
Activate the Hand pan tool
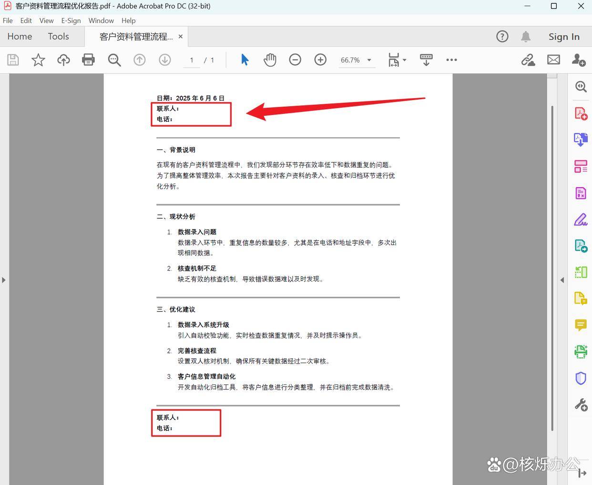(x=270, y=60)
